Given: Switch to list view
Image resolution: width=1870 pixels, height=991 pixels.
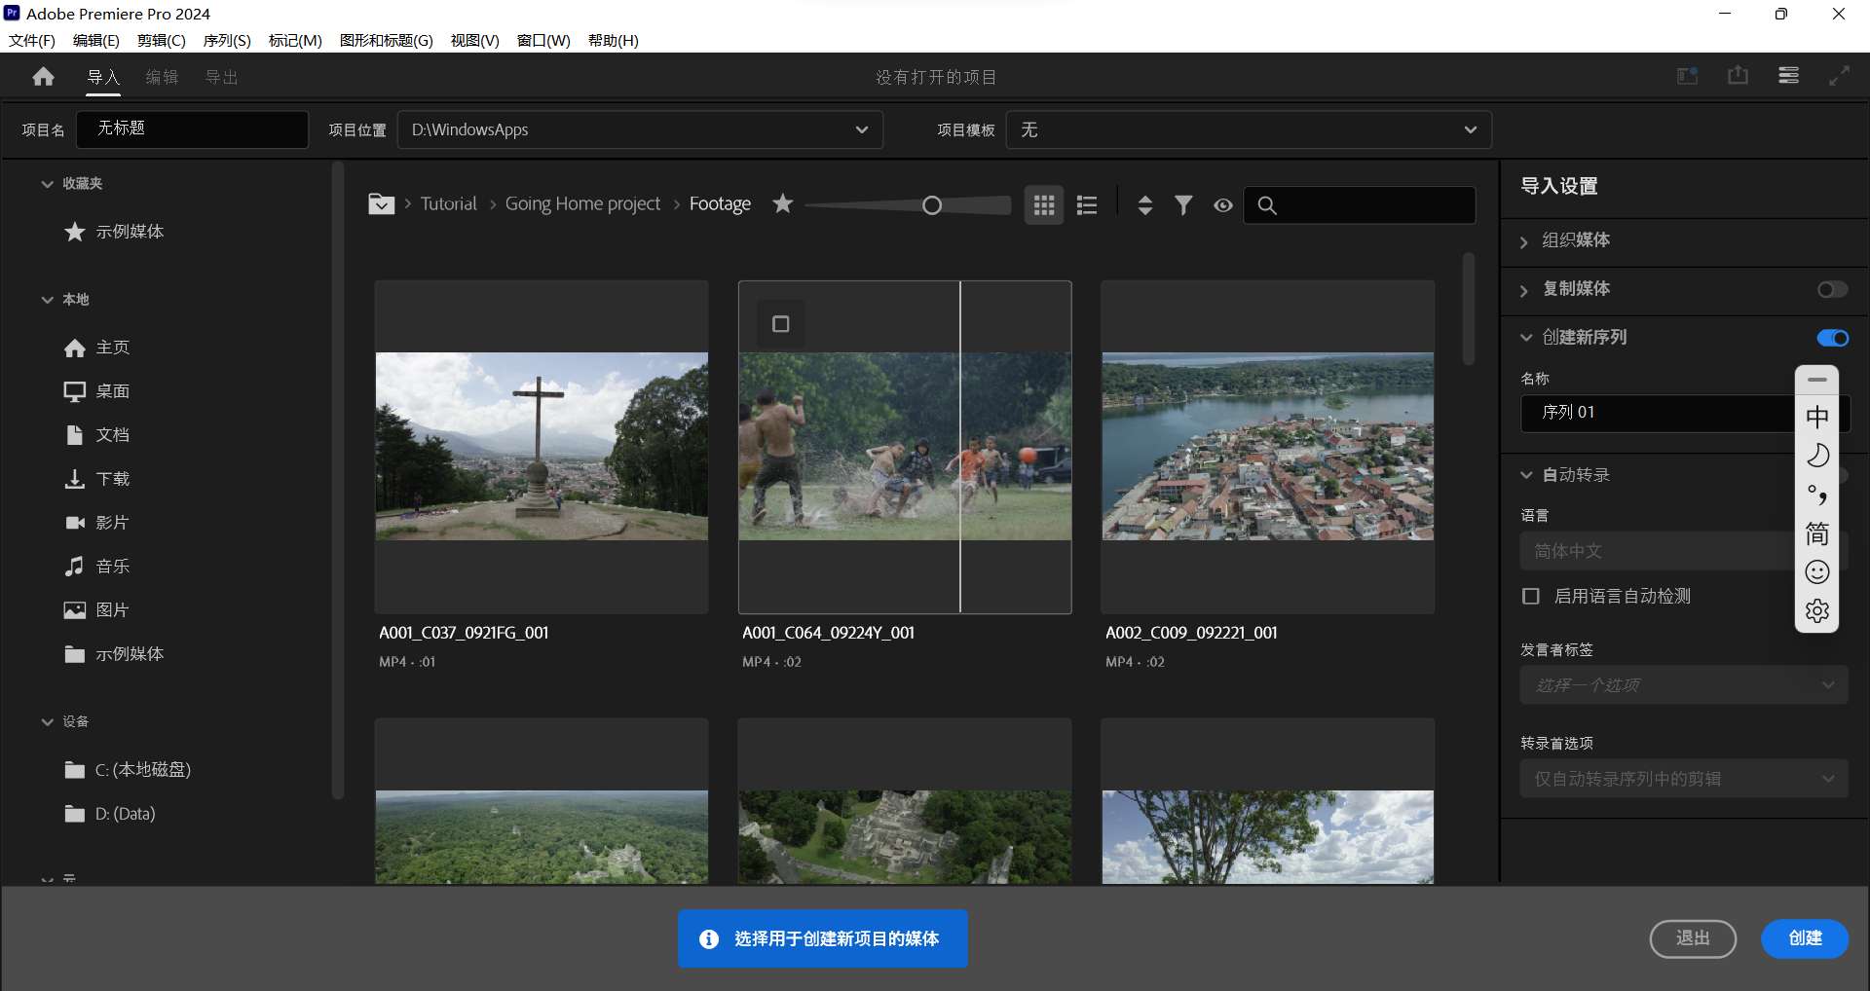Looking at the screenshot, I should coord(1087,204).
